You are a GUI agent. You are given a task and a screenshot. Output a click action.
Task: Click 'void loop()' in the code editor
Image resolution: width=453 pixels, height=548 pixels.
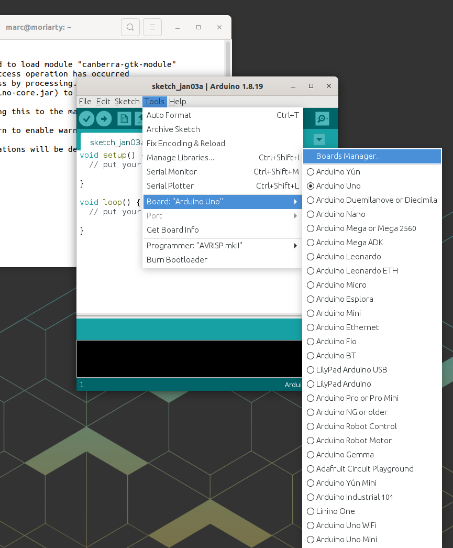coord(105,202)
